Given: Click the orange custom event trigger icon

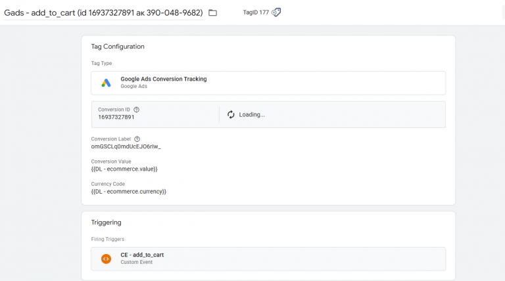Looking at the screenshot, I should [106, 259].
